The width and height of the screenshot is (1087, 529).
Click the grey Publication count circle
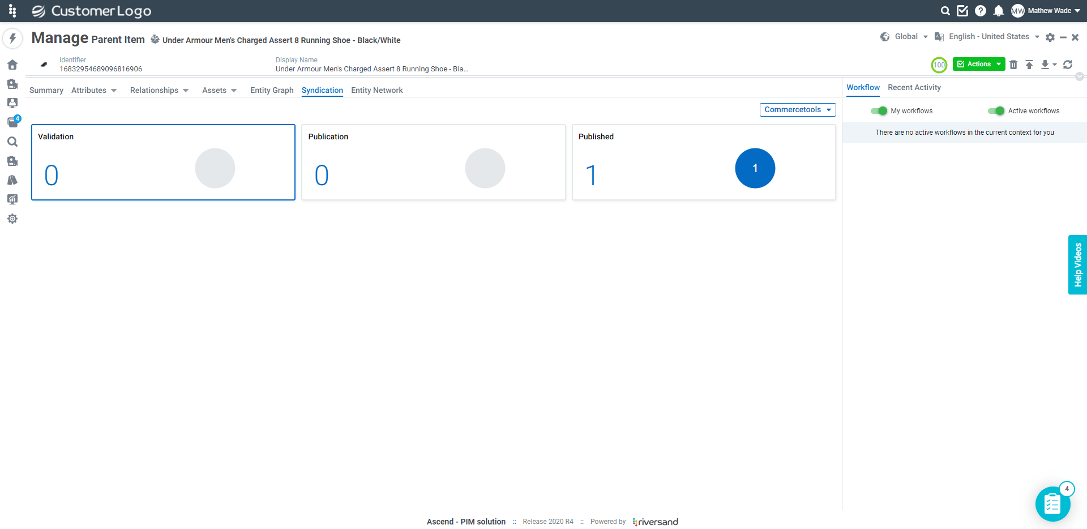(485, 168)
